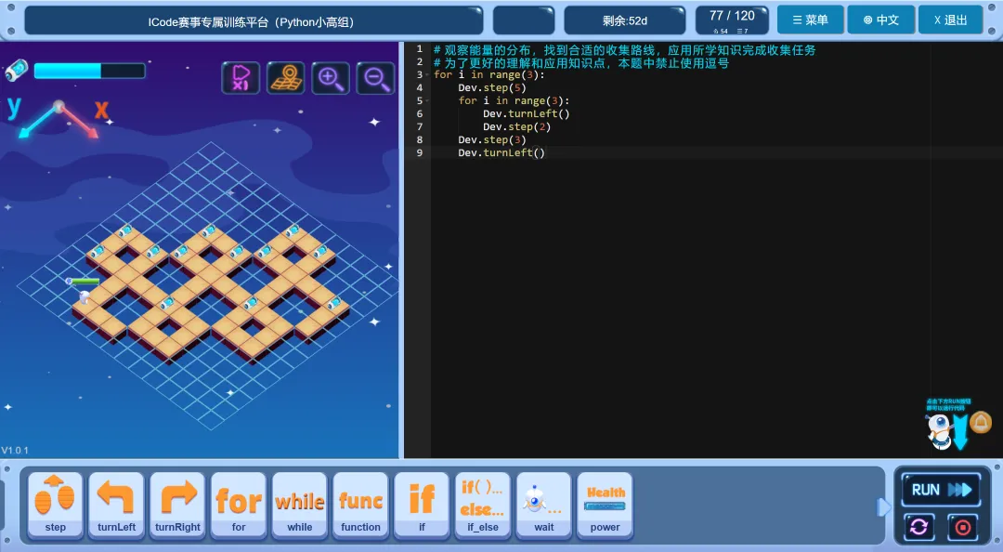The height and width of the screenshot is (552, 1003).
Task: Collapse the outer for loop fold arrow
Action: [427, 75]
